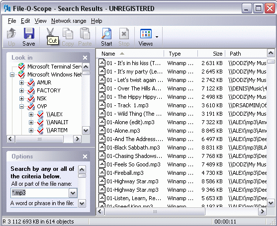
Task: Open the View menu
Action: pyautogui.click(x=40, y=21)
